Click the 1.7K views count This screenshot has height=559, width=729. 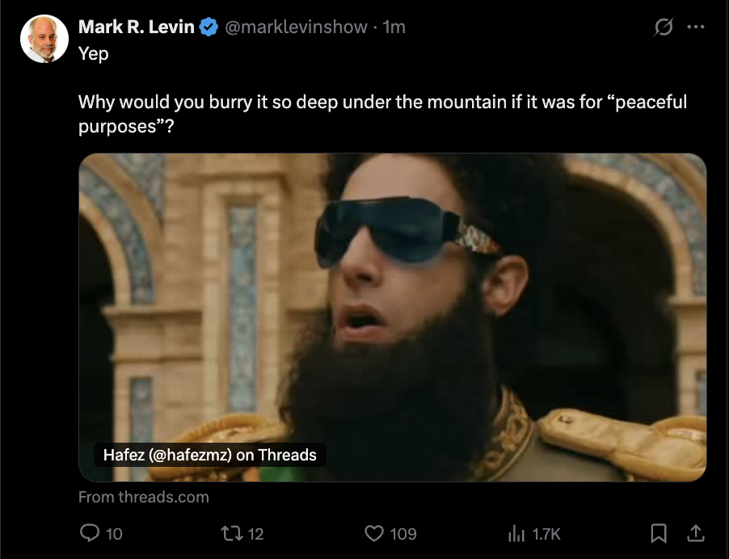[x=546, y=533]
